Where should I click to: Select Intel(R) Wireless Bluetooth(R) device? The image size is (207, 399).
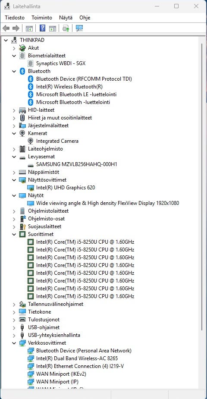[69, 87]
